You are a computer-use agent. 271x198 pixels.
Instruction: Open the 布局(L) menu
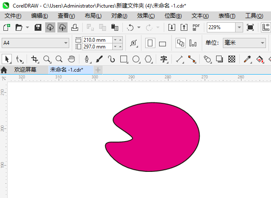tap(93, 16)
